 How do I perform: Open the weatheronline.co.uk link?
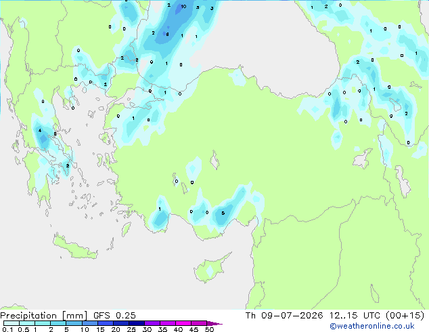click(x=372, y=326)
